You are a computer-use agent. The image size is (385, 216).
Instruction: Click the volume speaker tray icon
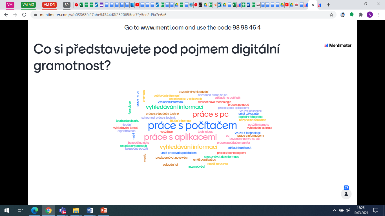(x=348, y=210)
